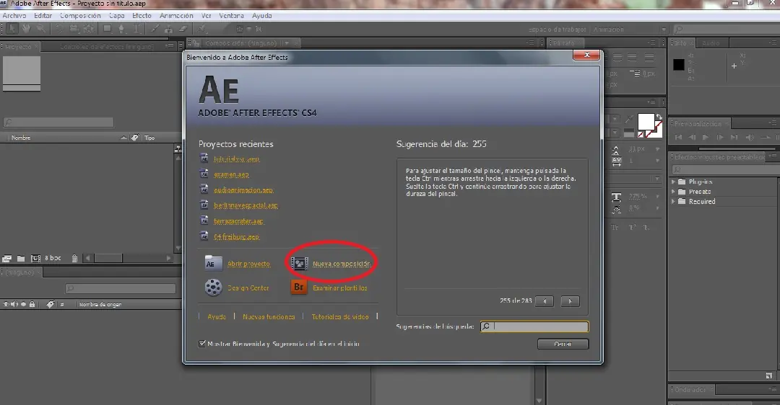Open the Animación menu

[x=176, y=15]
